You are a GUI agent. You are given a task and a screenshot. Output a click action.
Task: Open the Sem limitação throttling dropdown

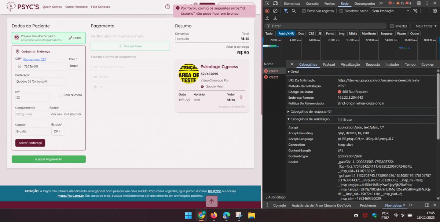pos(390,11)
